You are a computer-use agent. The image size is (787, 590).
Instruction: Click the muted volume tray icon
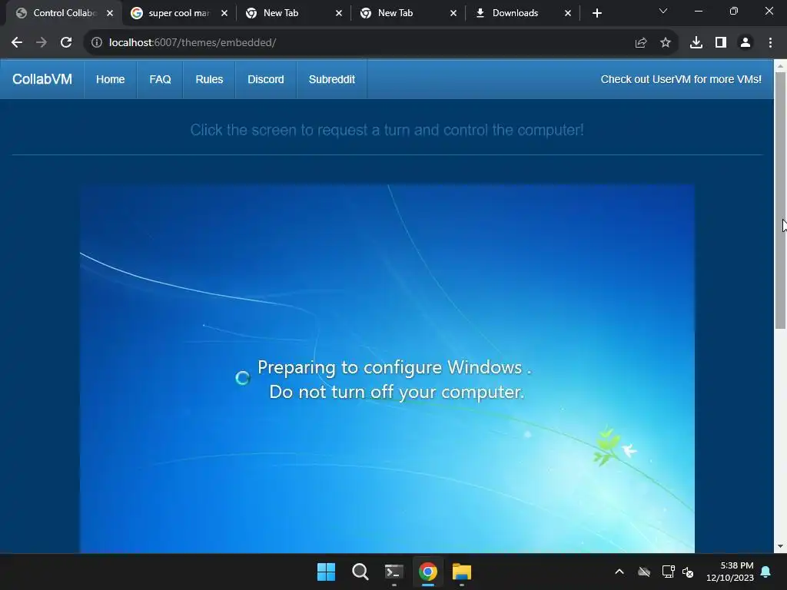tap(688, 572)
